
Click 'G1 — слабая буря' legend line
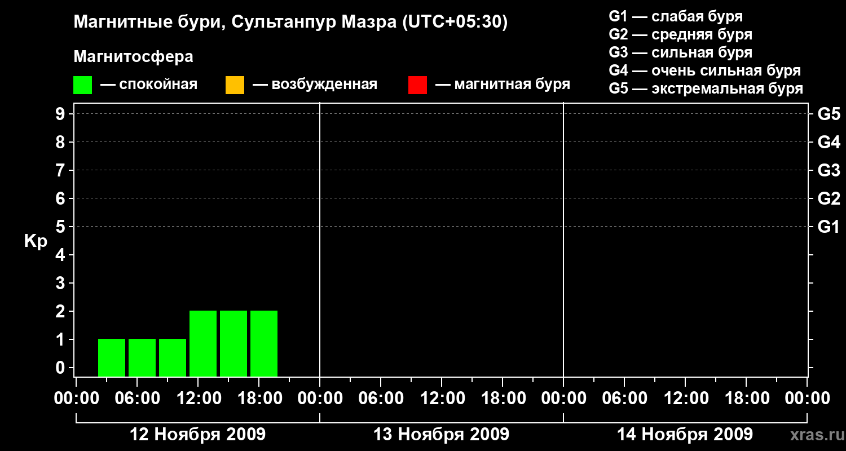676,16
